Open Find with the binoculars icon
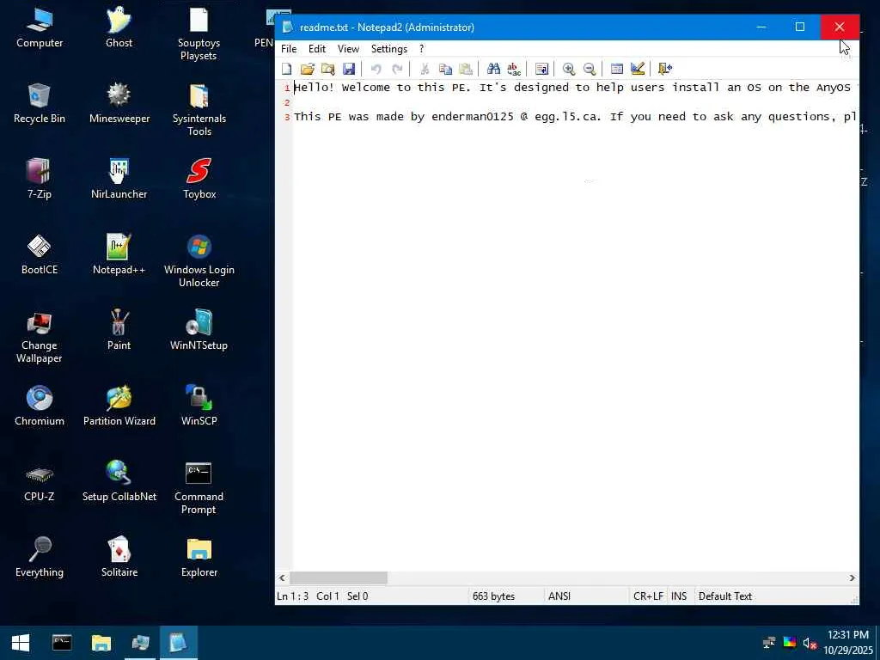This screenshot has height=660, width=880. (493, 69)
